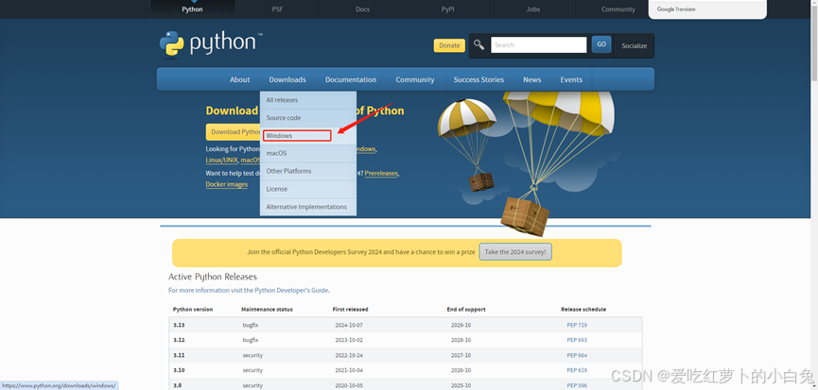Open the Community top tab
This screenshot has width=818, height=390.
(x=618, y=9)
